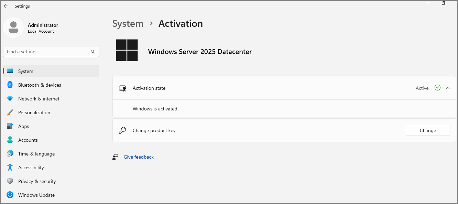This screenshot has height=204, width=458.
Task: Click the product key icon
Action: pos(122,130)
